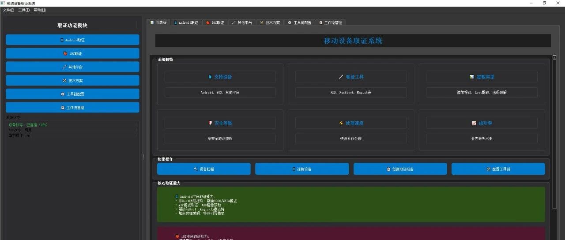
Task: Click the '设备状态: 已连接 (1台)' status line
Action: (28, 125)
